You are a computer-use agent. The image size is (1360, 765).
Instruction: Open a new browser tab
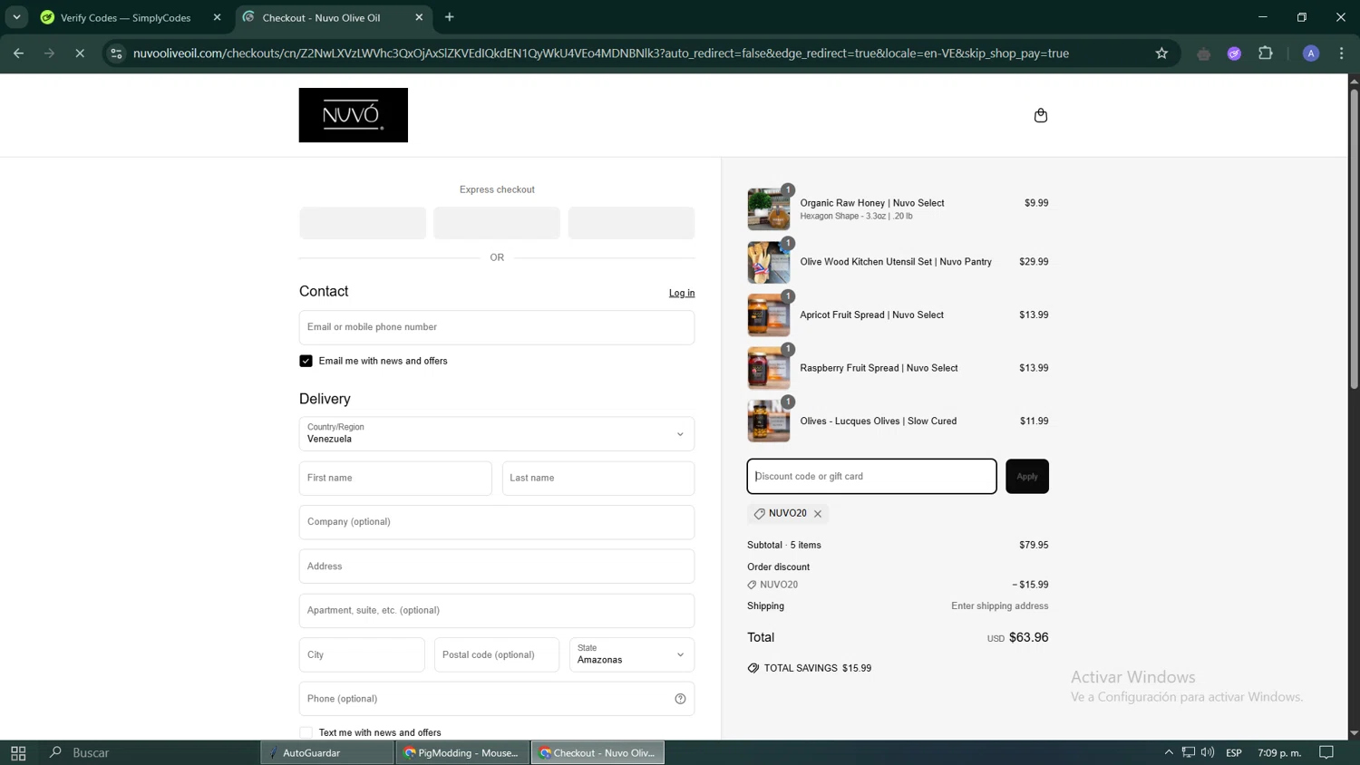coord(450,17)
